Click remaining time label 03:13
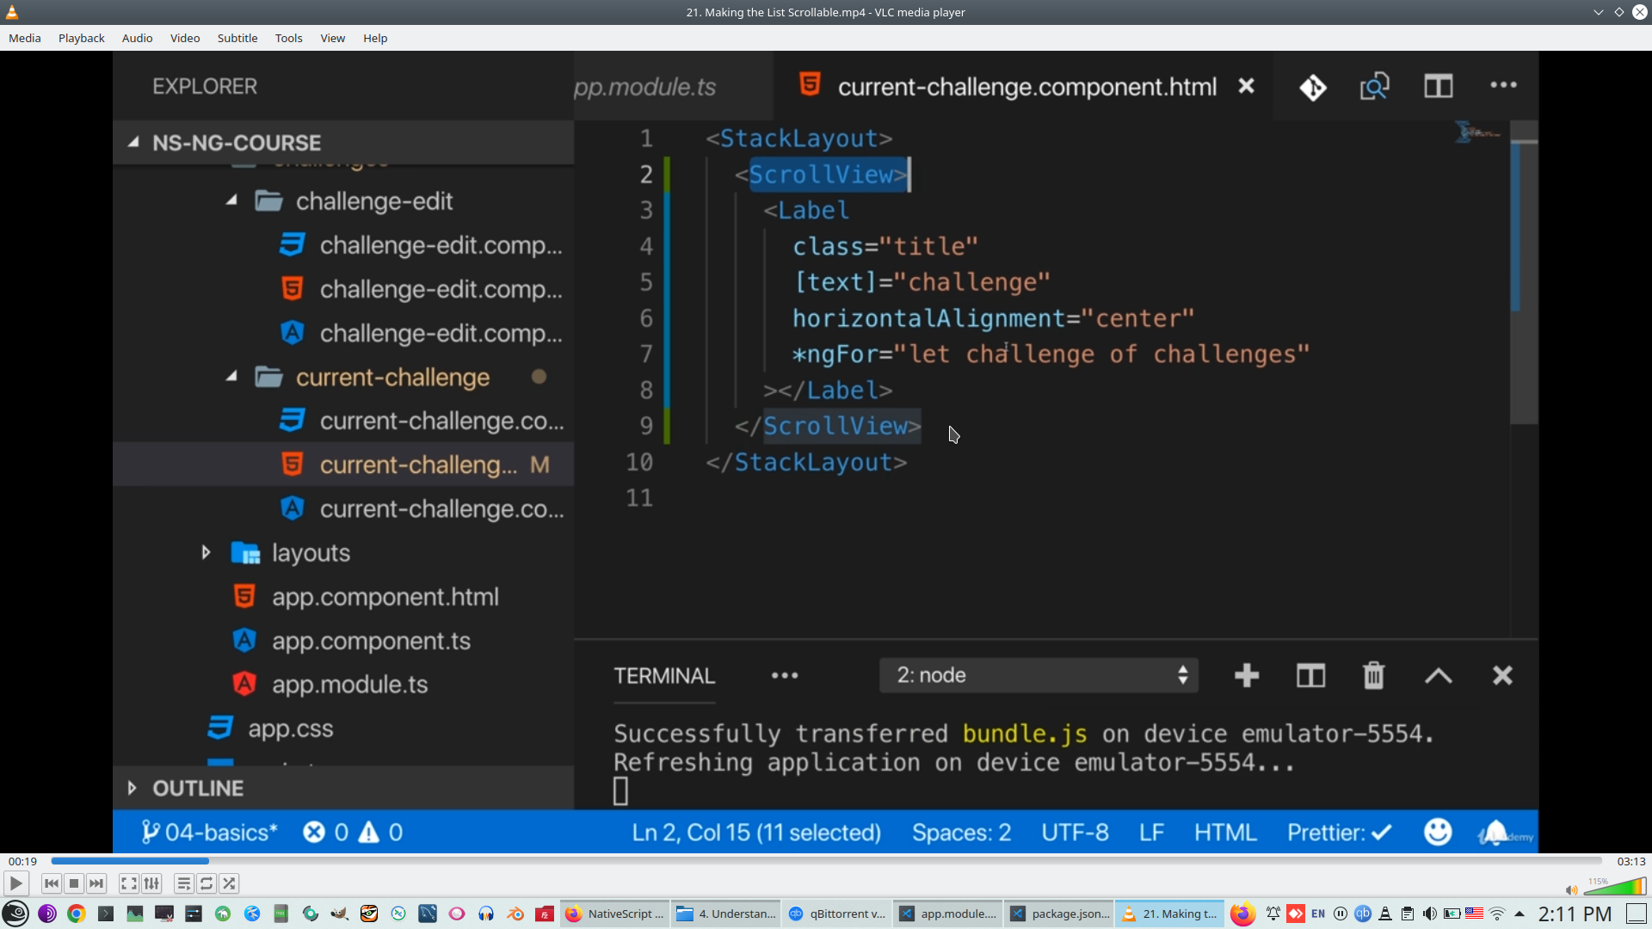 pyautogui.click(x=1630, y=861)
